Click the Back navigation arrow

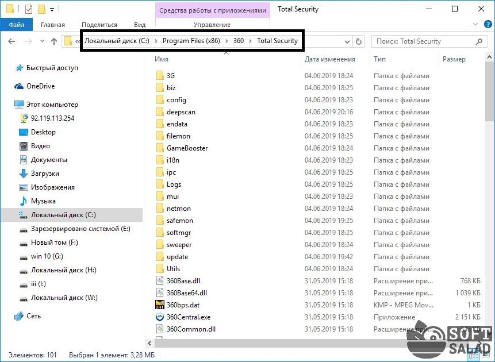click(x=11, y=41)
